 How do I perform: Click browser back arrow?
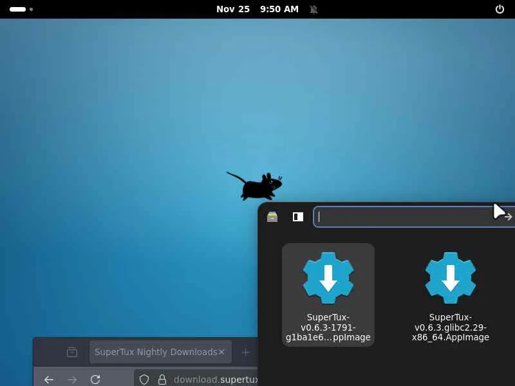pyautogui.click(x=49, y=380)
